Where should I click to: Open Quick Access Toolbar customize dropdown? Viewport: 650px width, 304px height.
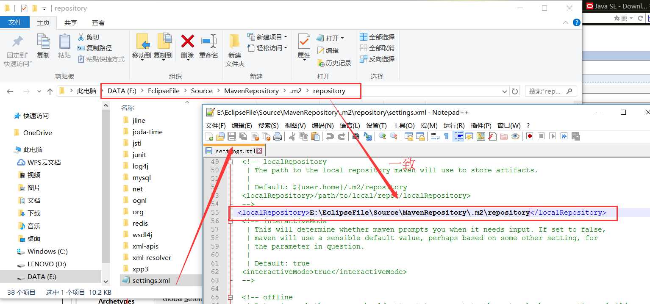tap(44, 8)
